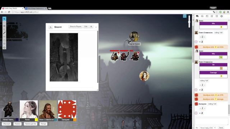
Task: Click the Помеха macro button
Action: tap(18, 124)
